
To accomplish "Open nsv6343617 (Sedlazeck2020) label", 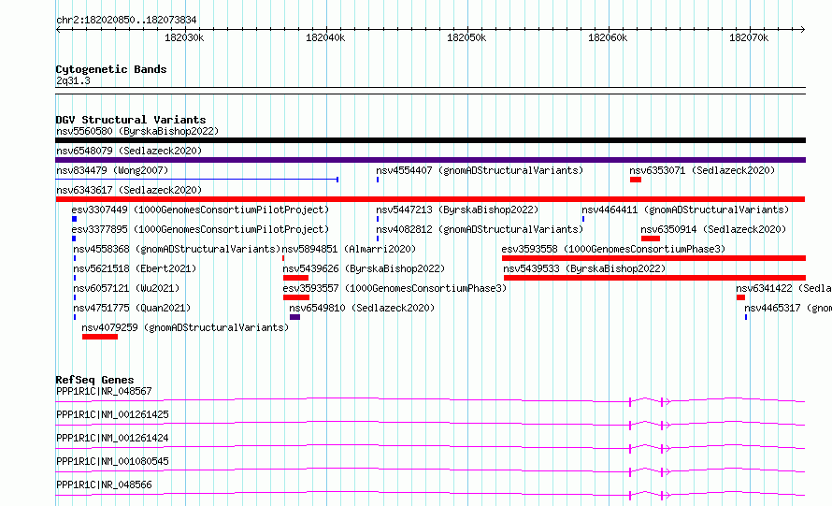I will (x=129, y=190).
